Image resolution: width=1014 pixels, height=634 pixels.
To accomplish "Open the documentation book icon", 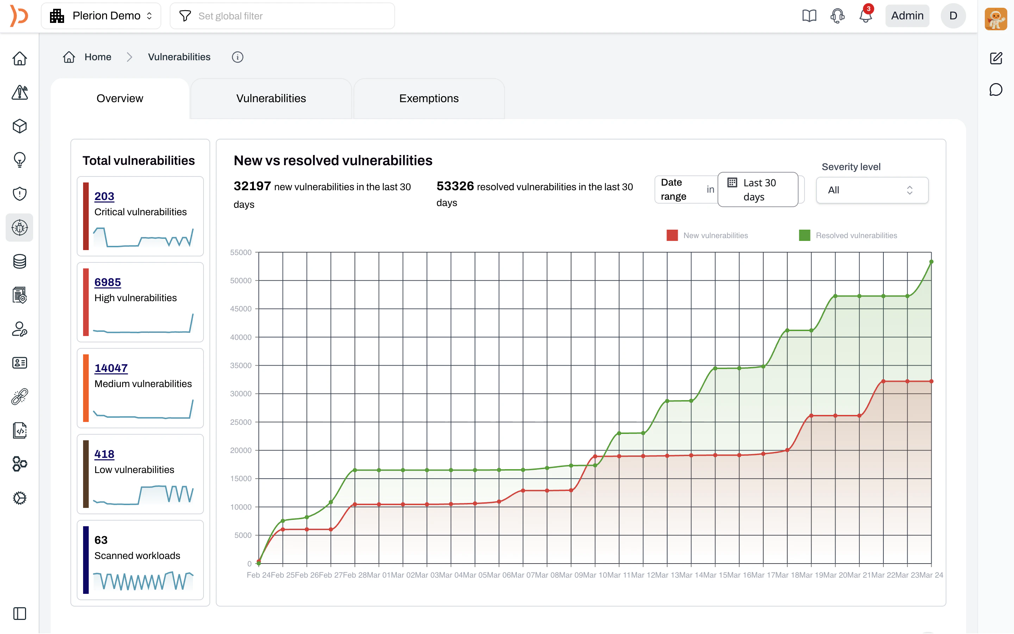I will tap(809, 15).
